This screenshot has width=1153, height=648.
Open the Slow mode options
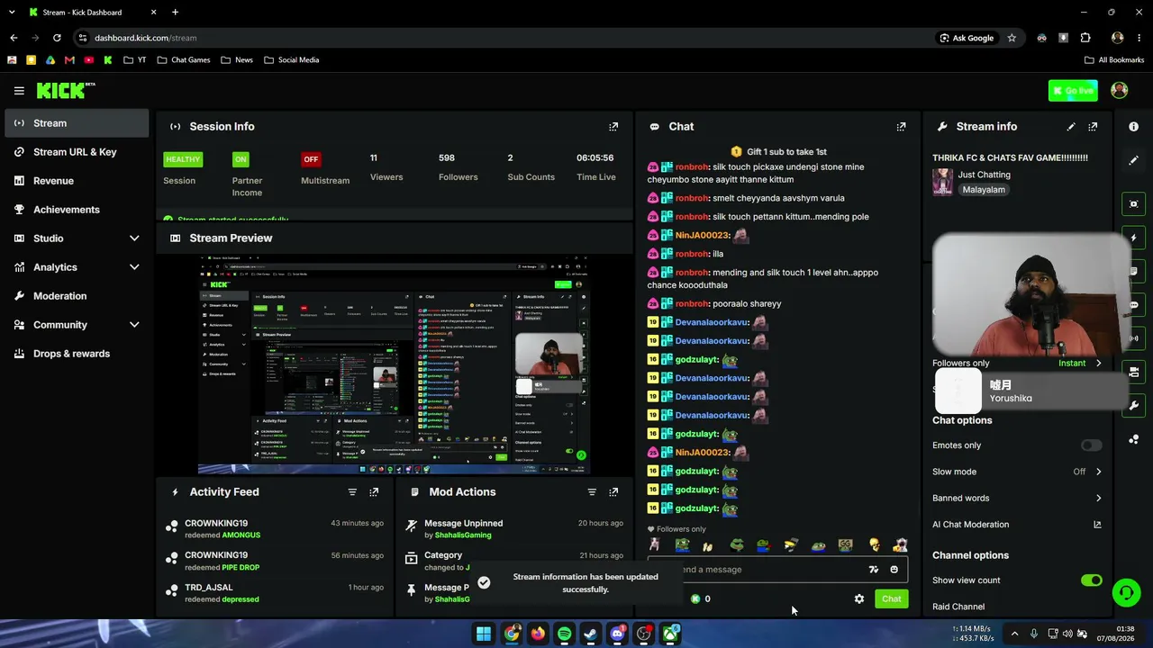click(x=1017, y=472)
